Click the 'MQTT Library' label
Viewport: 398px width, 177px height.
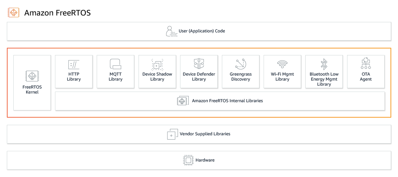(115, 77)
